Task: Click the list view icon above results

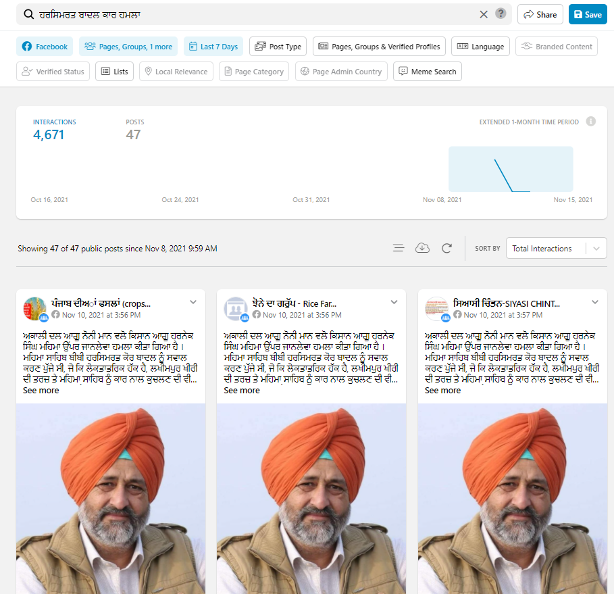Action: pyautogui.click(x=399, y=248)
